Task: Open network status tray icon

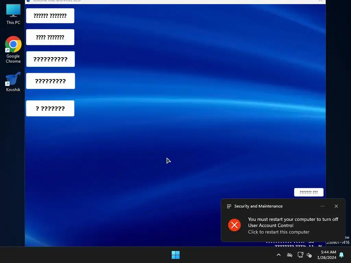Action: (x=300, y=255)
